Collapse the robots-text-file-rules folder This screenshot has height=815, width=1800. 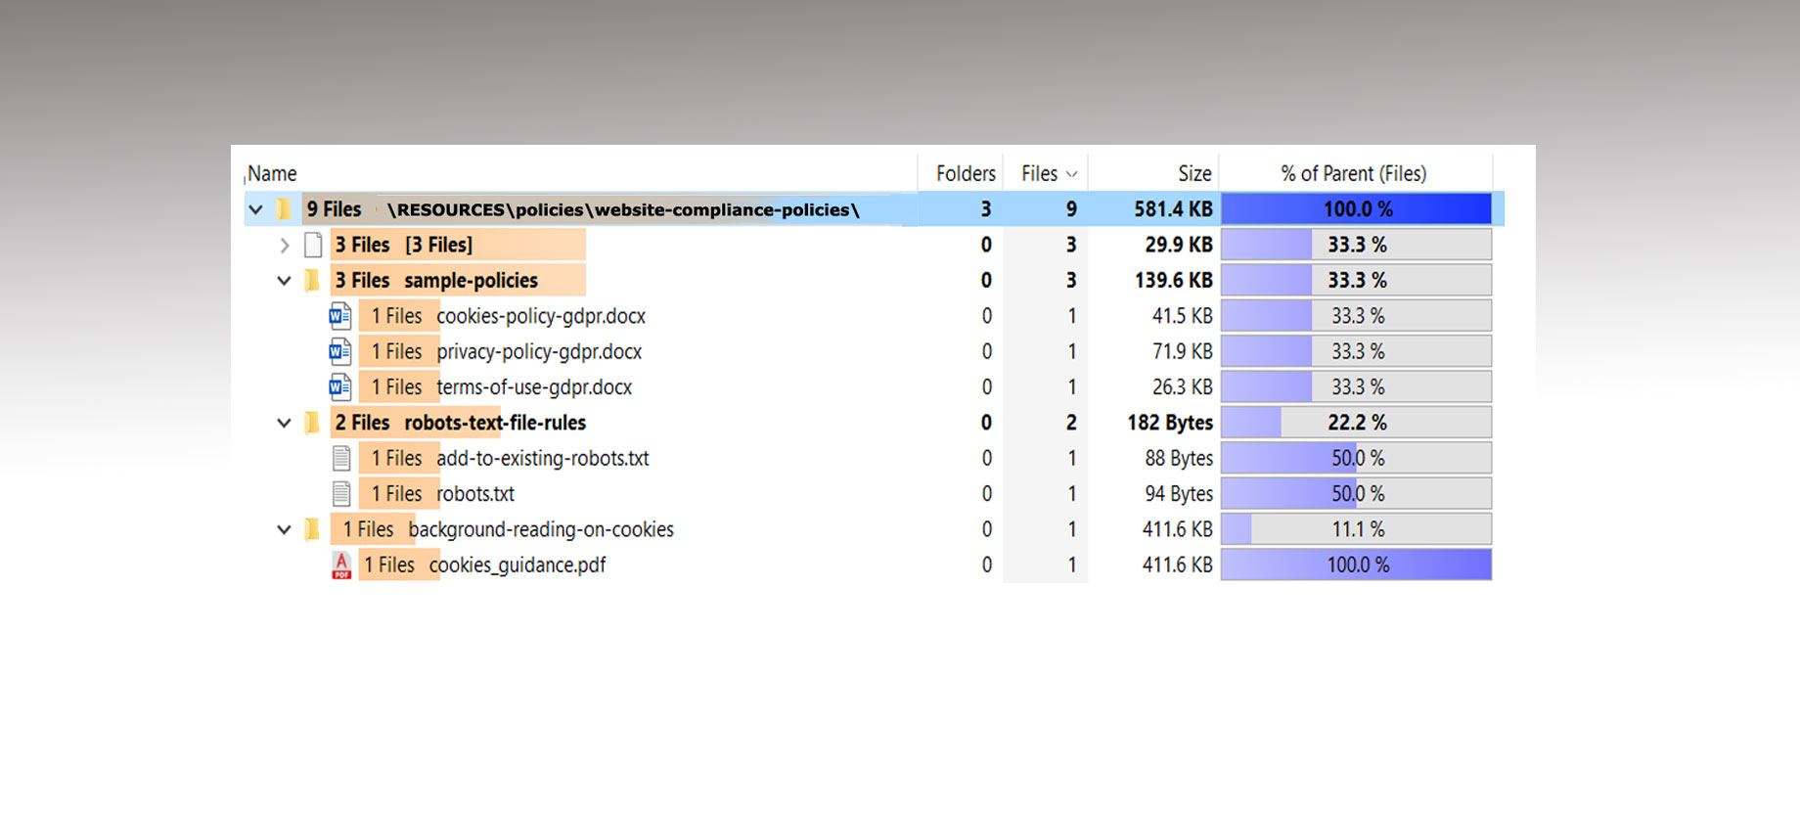click(x=284, y=423)
